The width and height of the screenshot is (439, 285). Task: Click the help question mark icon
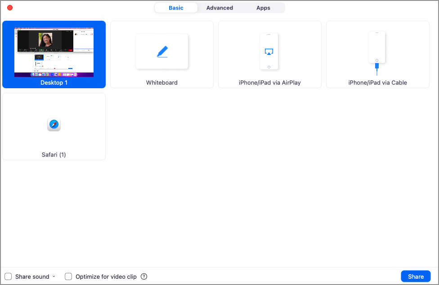(144, 276)
